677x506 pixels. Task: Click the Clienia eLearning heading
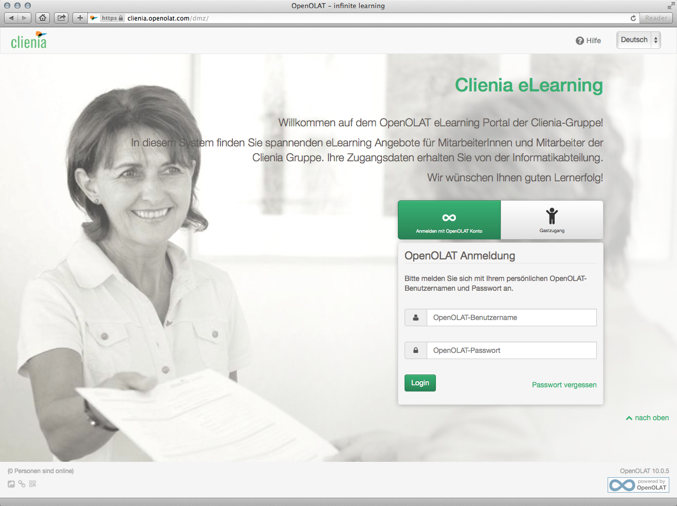tap(529, 85)
